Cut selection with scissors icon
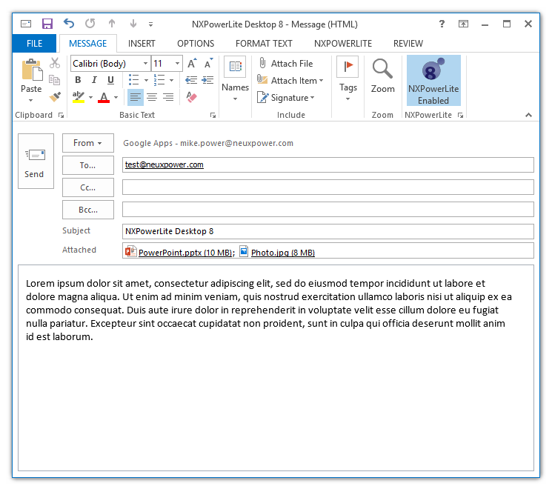This screenshot has height=489, width=552. tap(55, 64)
